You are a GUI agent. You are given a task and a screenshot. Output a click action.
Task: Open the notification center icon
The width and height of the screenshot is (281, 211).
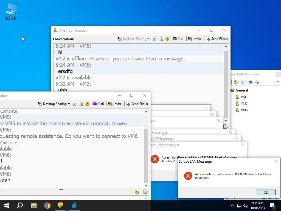tap(272, 206)
